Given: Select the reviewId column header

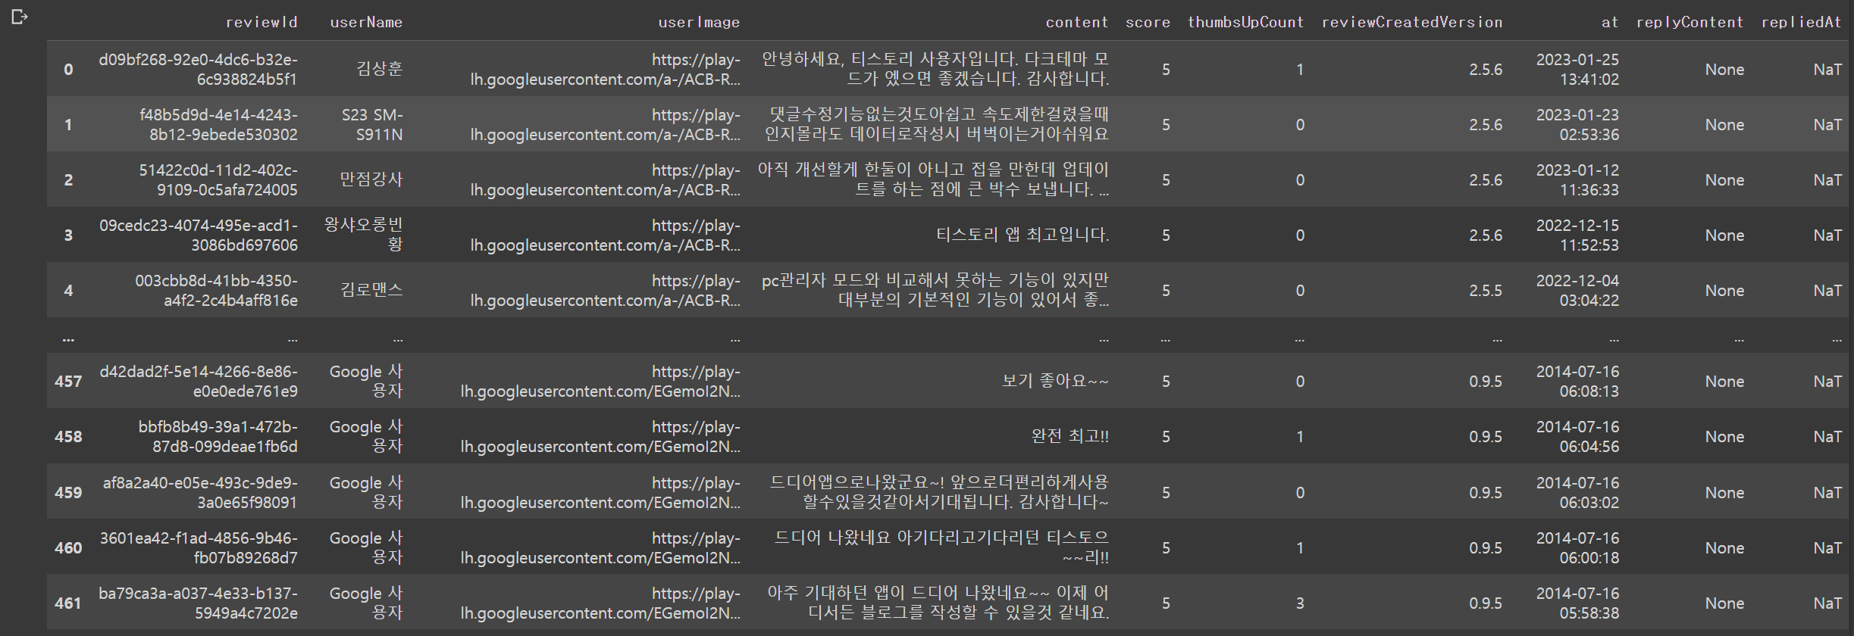Looking at the screenshot, I should click(x=262, y=22).
